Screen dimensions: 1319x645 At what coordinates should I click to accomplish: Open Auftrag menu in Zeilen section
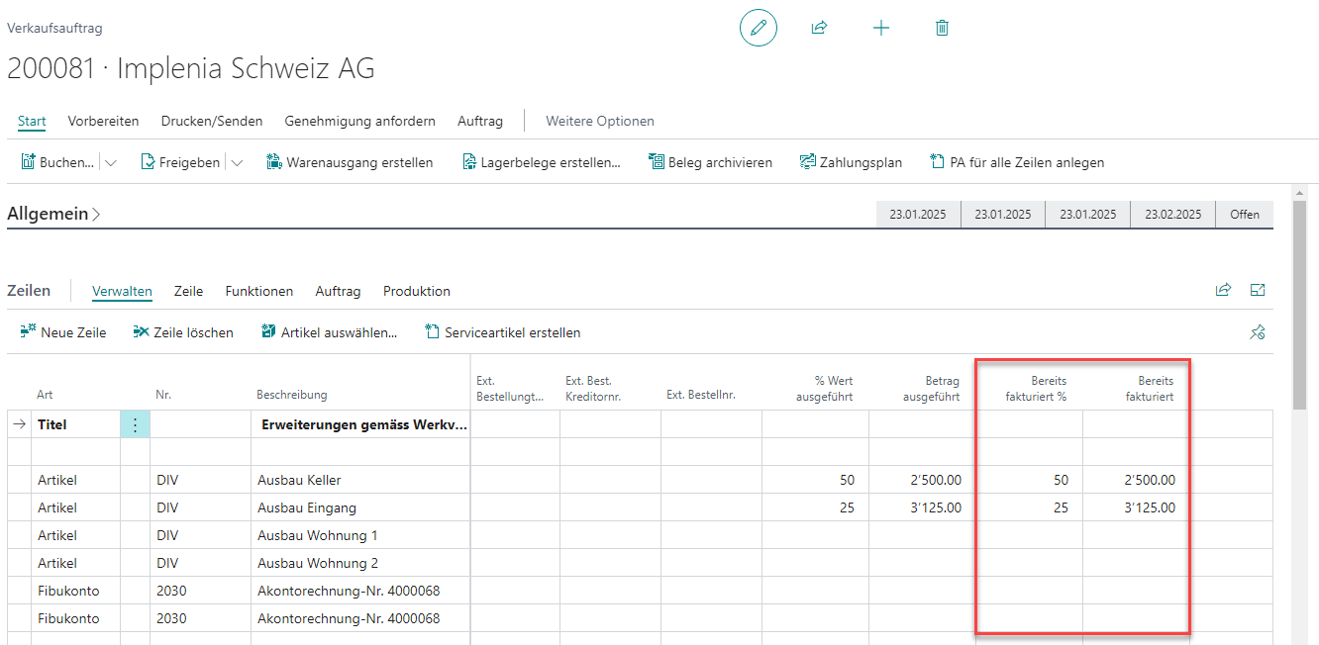pos(338,291)
